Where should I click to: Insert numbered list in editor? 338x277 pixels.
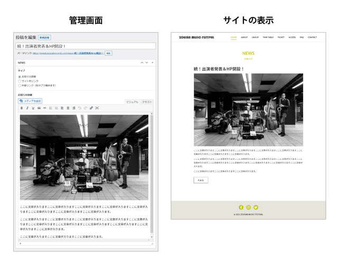57,108
